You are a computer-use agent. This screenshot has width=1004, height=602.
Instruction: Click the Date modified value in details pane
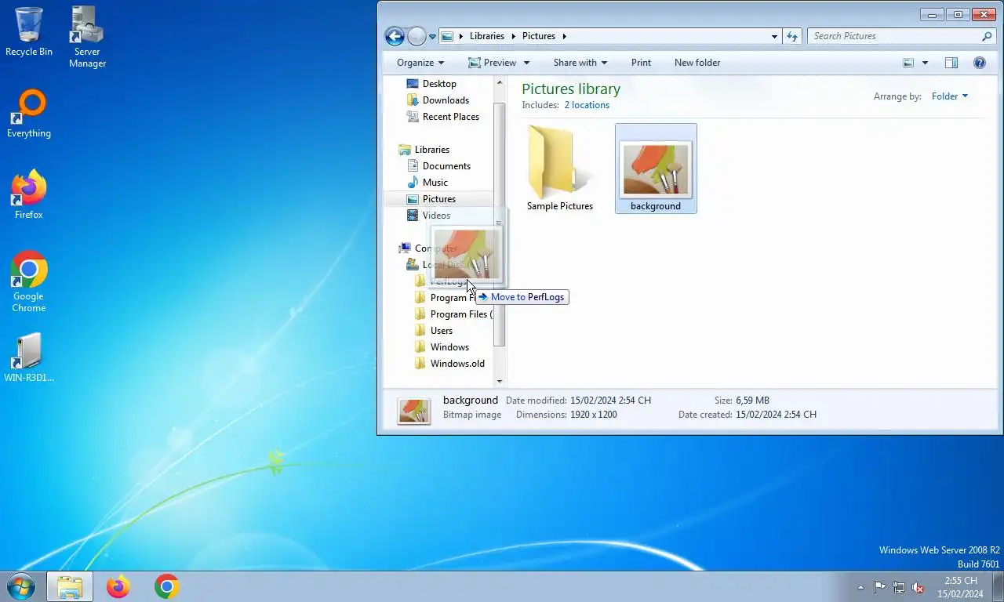click(610, 401)
